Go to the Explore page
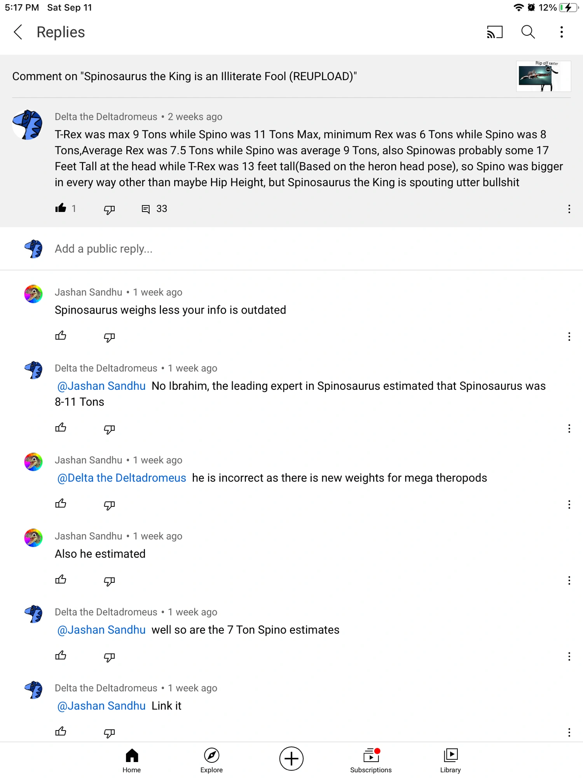583x778 pixels. (x=211, y=758)
